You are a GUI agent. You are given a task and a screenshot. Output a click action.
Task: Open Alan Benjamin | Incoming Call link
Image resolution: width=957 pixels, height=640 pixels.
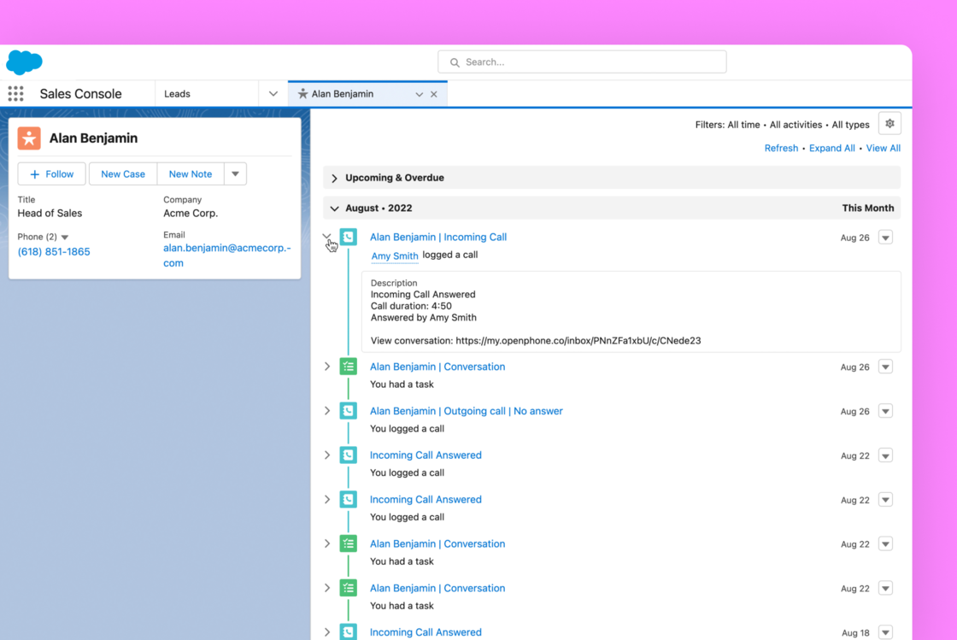[438, 237]
